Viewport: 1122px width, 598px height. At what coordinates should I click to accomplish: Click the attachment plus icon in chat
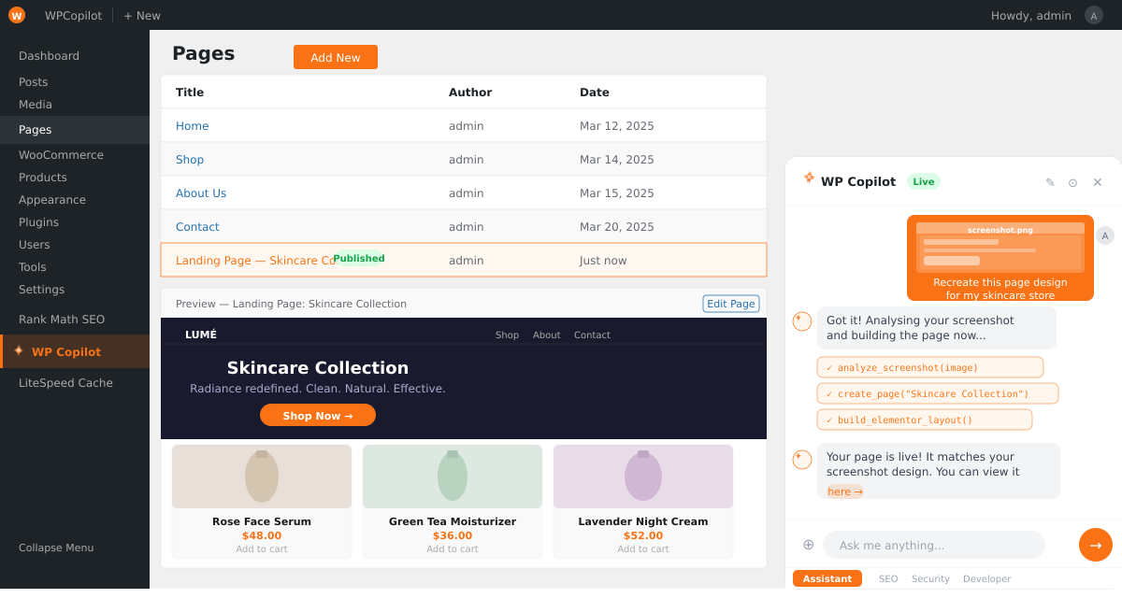[x=808, y=544]
